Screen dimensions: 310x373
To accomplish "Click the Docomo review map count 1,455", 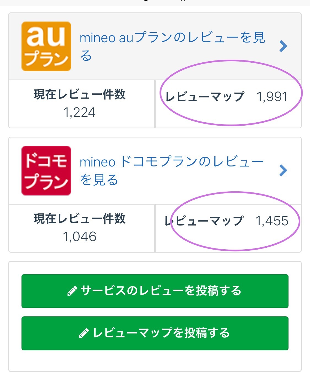I will coord(272,221).
